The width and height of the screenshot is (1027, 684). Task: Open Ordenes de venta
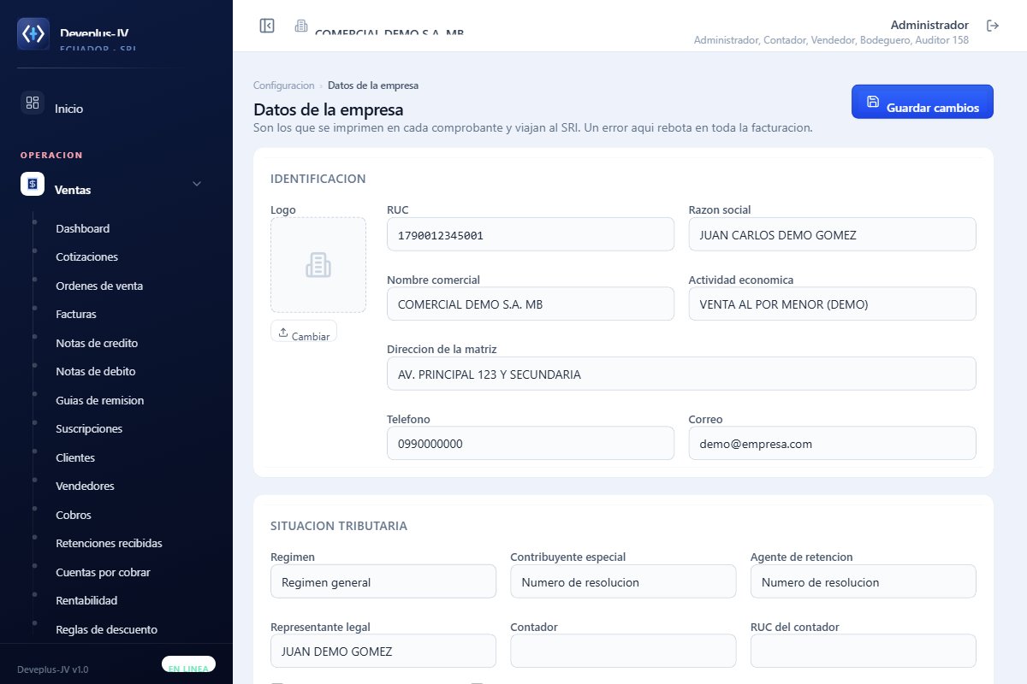[x=99, y=286]
